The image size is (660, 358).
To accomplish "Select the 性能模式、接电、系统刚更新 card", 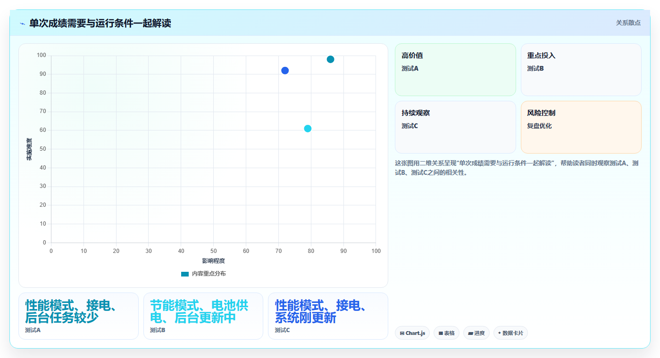I will [328, 316].
